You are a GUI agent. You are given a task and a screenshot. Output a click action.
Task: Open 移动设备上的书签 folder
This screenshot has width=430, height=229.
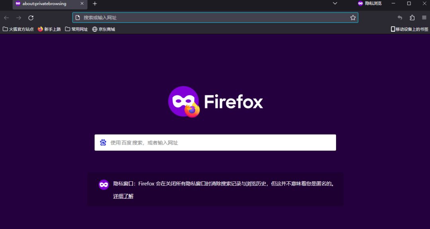[x=409, y=29]
